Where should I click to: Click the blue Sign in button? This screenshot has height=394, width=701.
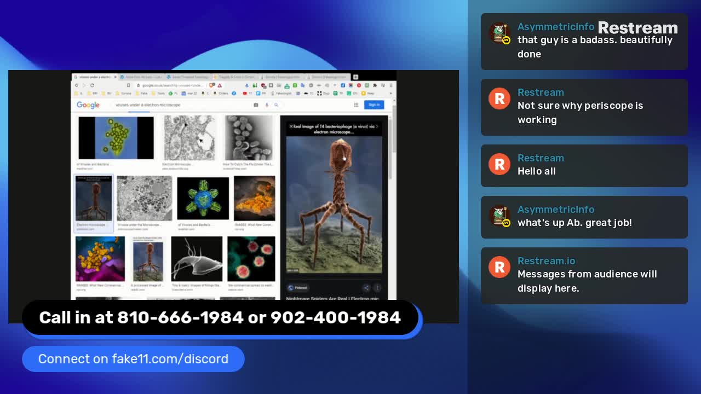pos(374,105)
